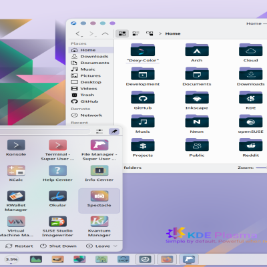This screenshot has height=267, width=267.
Task: Select Pictures in Places sidebar
Action: pyautogui.click(x=91, y=75)
